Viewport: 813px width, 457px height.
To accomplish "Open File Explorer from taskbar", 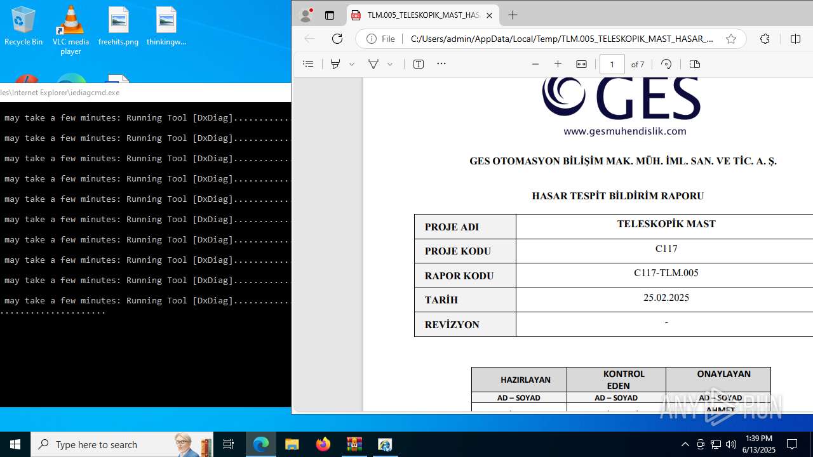I will [x=292, y=444].
